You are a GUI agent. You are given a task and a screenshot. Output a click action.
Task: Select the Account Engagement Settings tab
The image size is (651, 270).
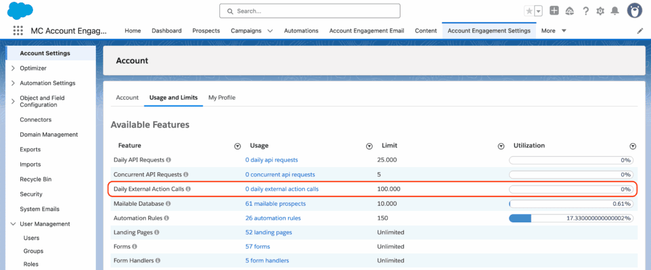pyautogui.click(x=489, y=30)
